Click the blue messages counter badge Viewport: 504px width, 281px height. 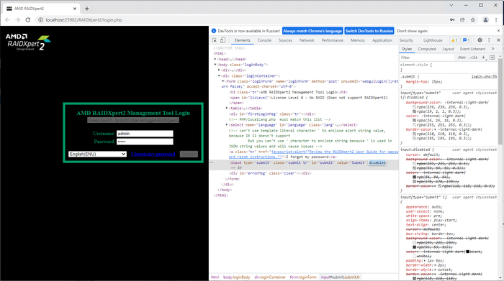[466, 40]
